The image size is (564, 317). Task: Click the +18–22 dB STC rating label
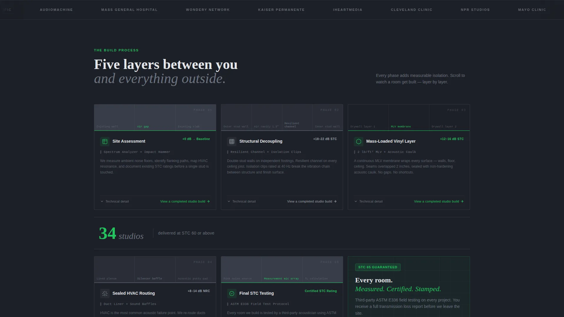pos(325,139)
